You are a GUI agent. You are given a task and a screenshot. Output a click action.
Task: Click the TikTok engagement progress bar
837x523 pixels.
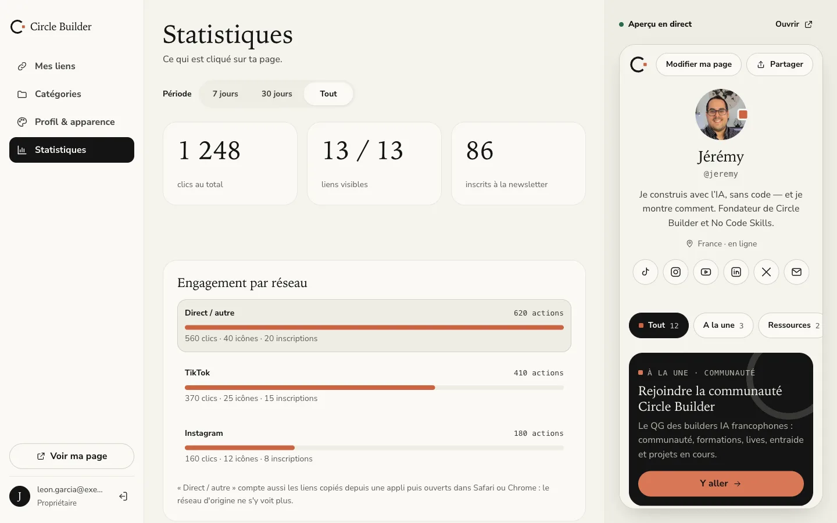pyautogui.click(x=374, y=388)
